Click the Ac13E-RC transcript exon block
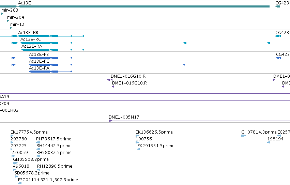The width and height of the screenshot is (290, 185). click(x=35, y=43)
